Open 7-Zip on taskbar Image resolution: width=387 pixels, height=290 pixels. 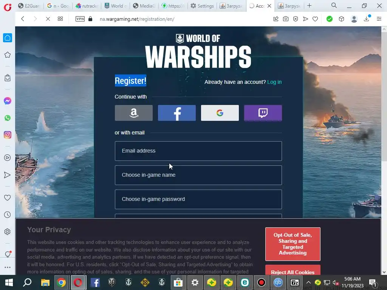point(295,282)
